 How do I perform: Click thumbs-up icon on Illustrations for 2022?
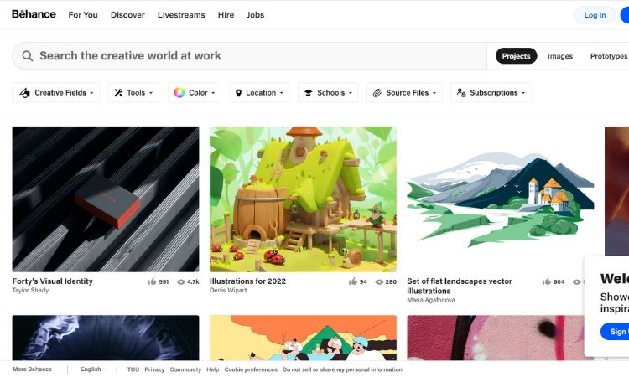coord(352,281)
